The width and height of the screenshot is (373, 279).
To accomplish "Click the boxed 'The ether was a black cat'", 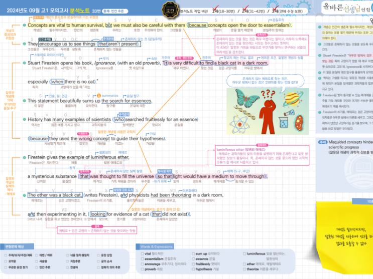I will [x=55, y=195].
